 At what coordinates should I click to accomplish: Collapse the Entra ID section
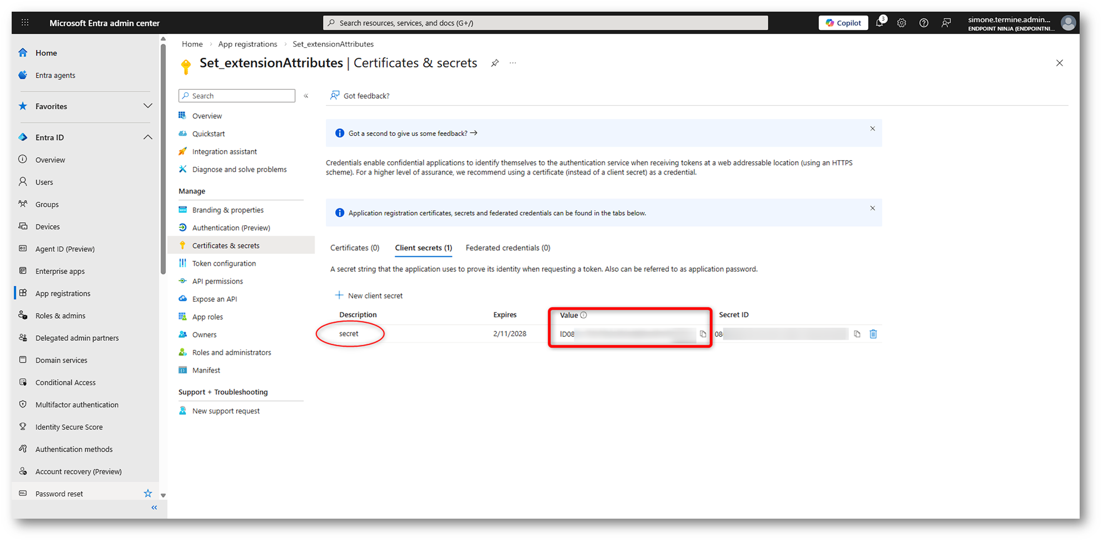[148, 137]
